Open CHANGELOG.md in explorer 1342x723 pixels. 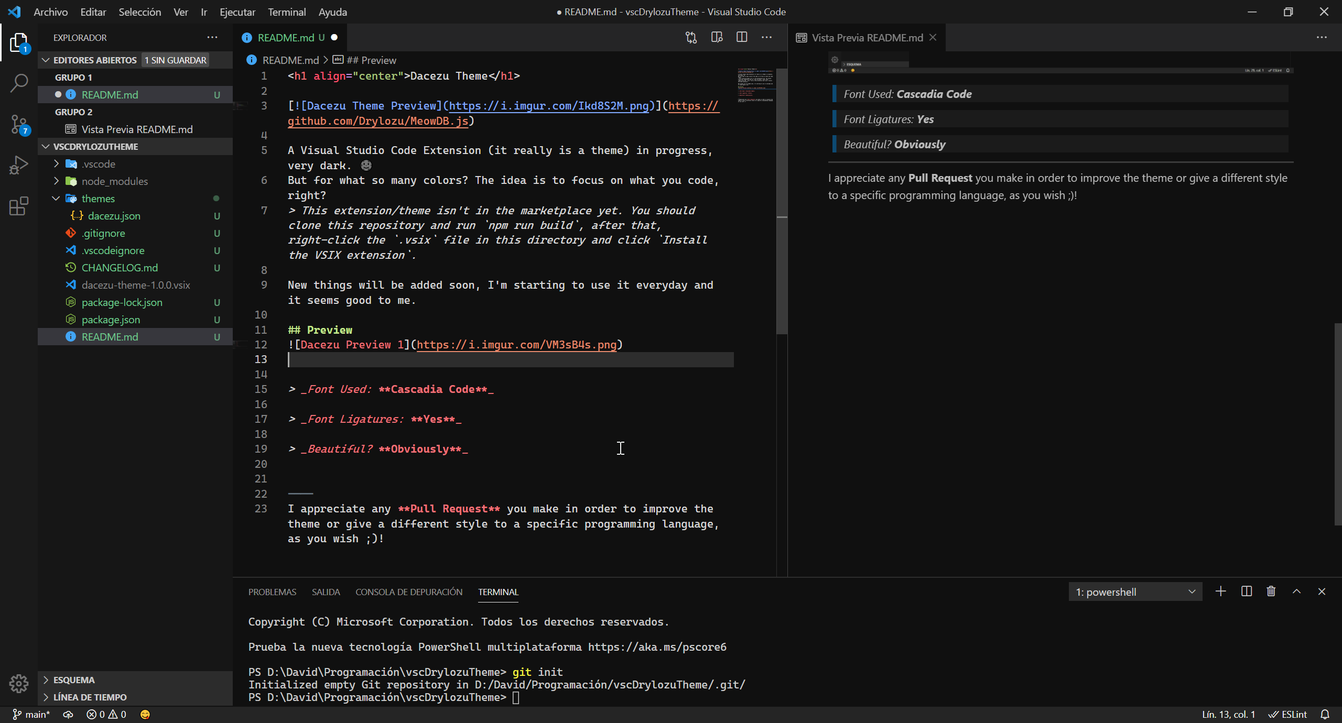[x=135, y=268]
